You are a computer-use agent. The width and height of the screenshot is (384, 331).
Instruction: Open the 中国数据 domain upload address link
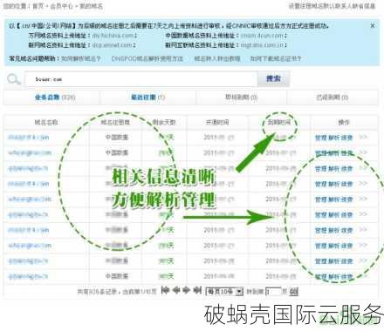(262, 36)
